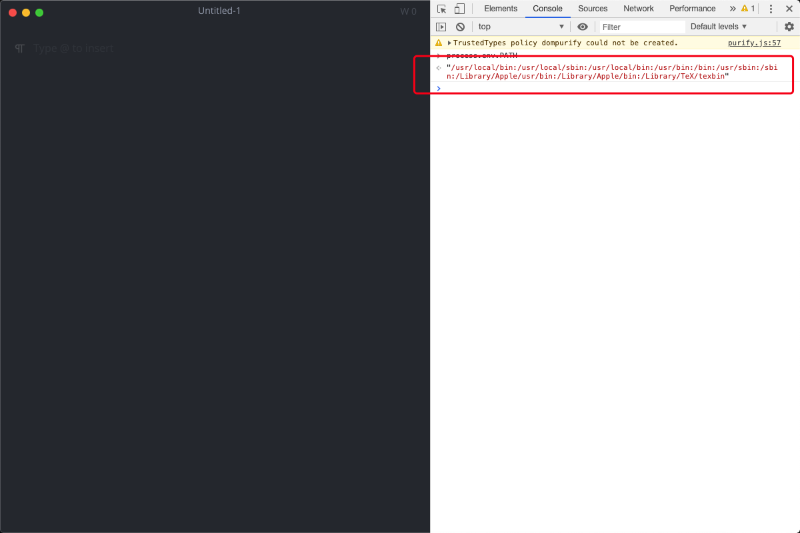Open the Default levels dropdown
Viewport: 800px width, 533px height.
719,26
